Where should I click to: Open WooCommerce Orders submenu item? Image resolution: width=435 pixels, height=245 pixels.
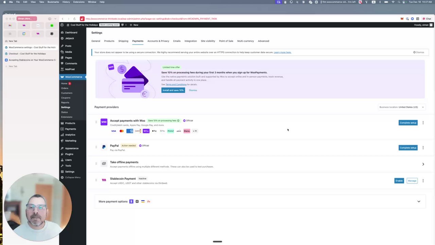tap(65, 88)
